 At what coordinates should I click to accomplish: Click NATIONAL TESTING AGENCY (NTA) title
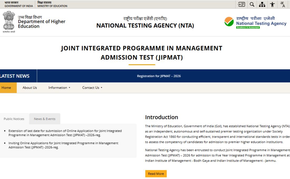point(145,26)
